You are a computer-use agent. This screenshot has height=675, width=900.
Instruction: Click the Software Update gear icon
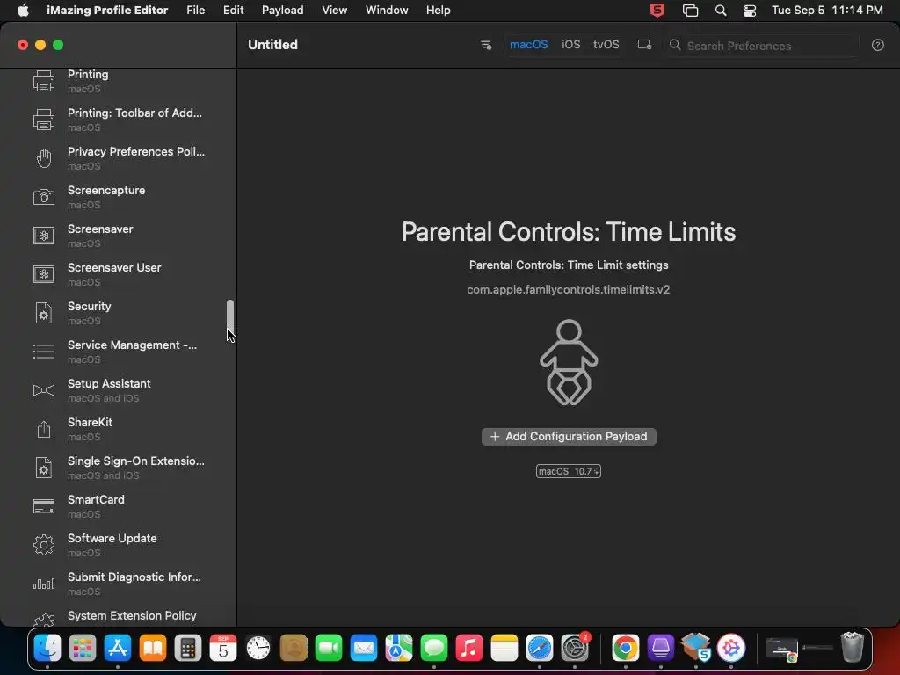pyautogui.click(x=44, y=545)
